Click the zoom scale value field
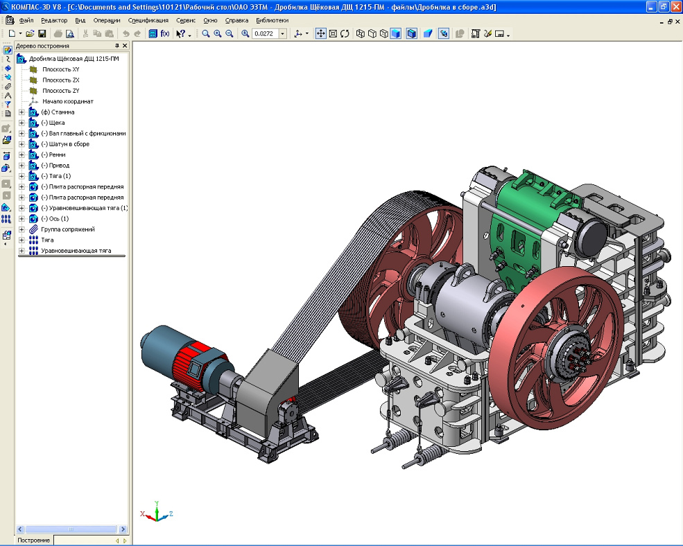683x546 pixels. click(x=265, y=33)
